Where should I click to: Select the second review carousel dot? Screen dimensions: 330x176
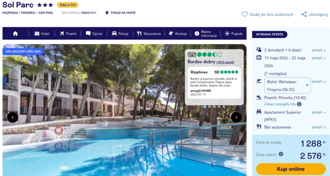coord(210,107)
